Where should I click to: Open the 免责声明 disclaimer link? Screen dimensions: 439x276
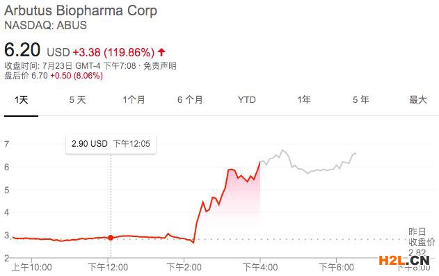point(160,66)
